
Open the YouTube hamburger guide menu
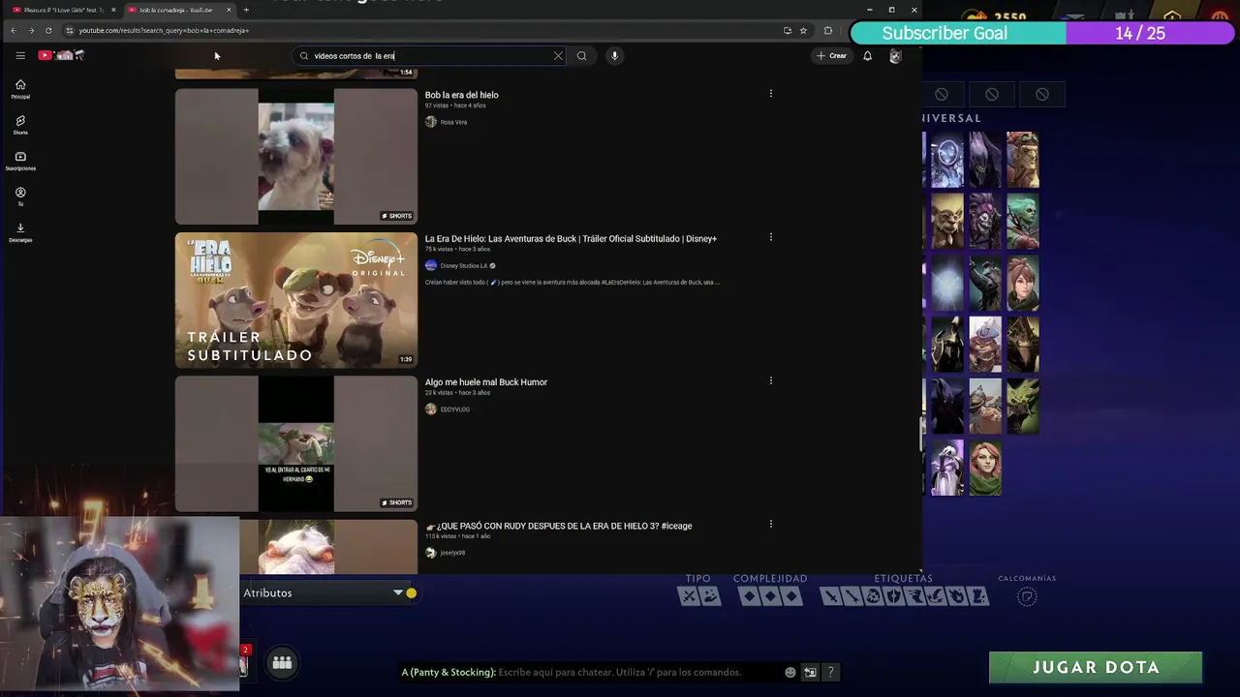(20, 55)
